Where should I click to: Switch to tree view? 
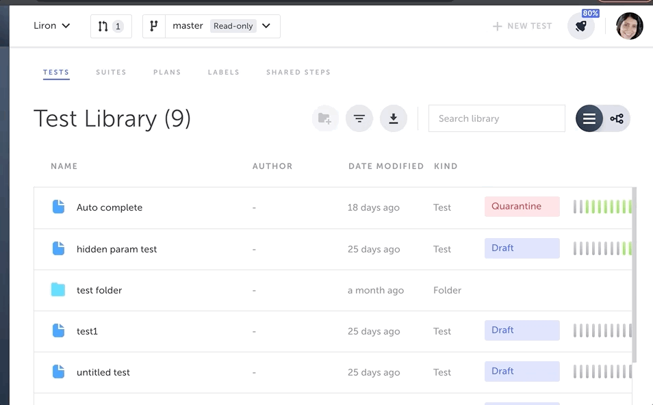617,118
